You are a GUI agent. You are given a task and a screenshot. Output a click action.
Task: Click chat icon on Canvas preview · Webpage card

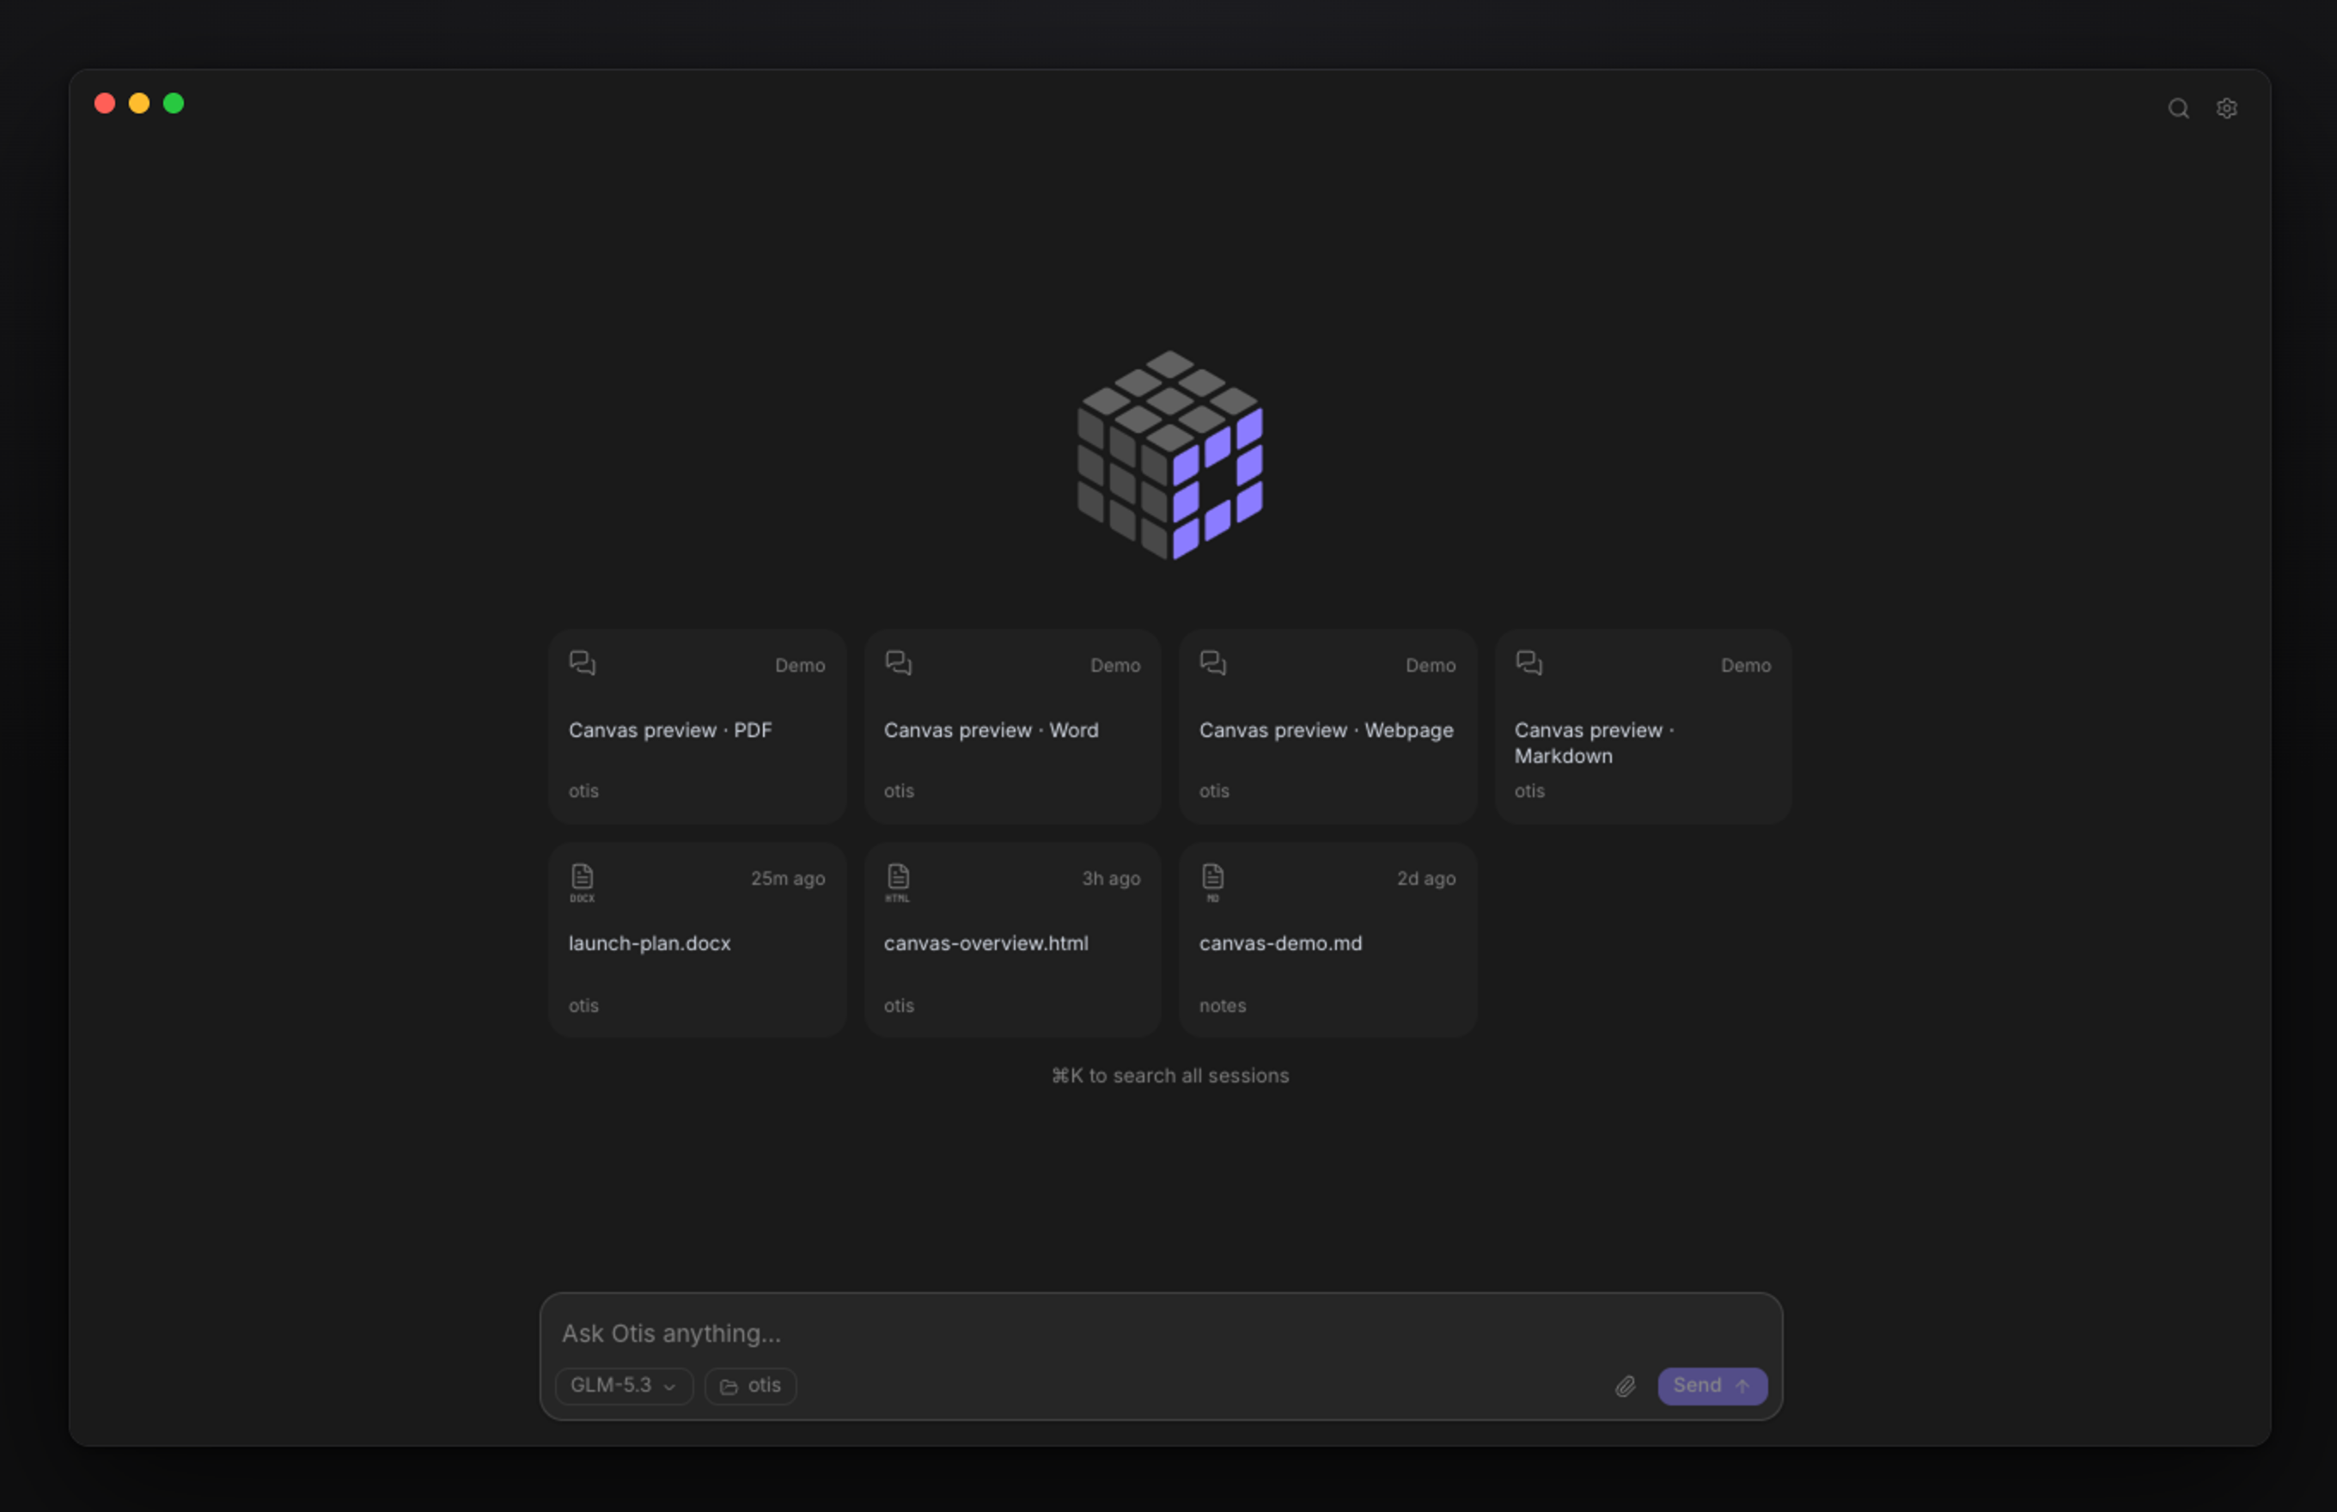1212,662
